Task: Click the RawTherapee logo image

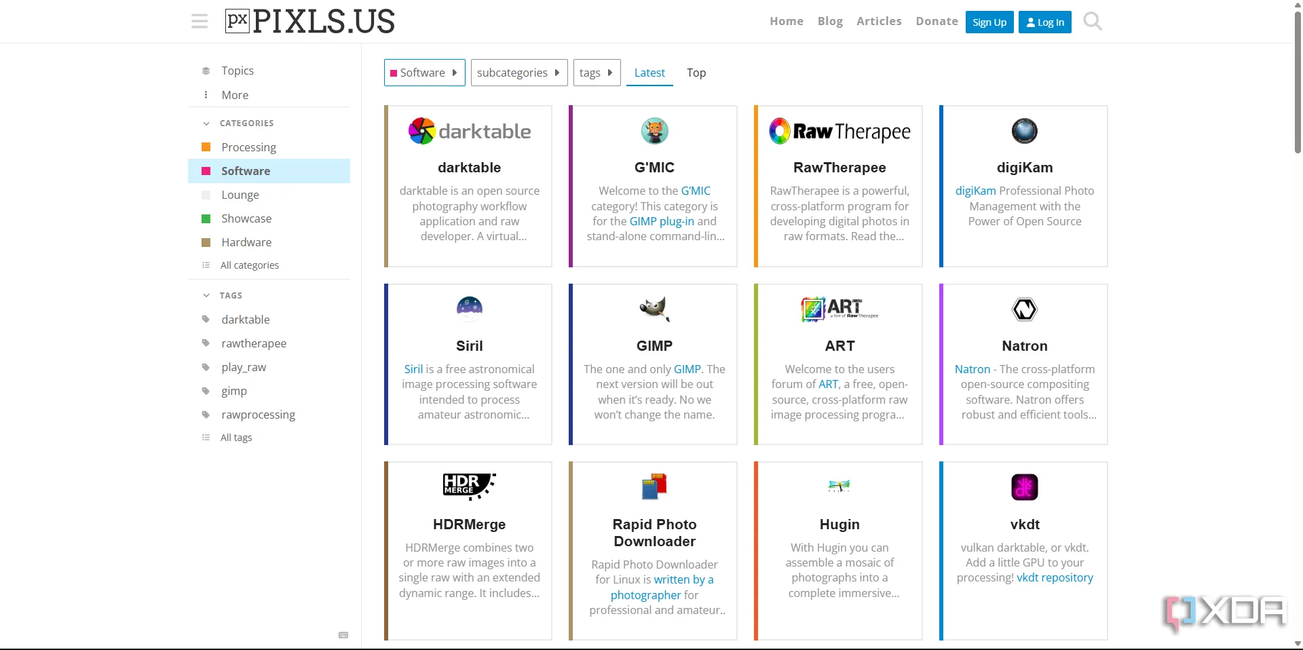Action: click(839, 131)
